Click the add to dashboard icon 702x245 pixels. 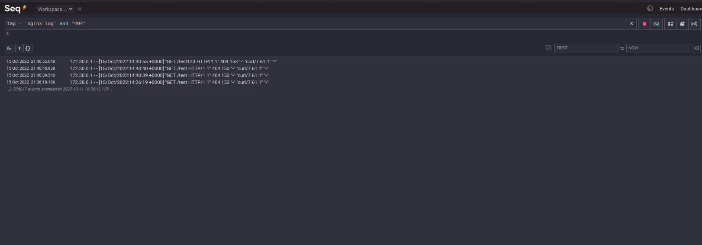[670, 24]
